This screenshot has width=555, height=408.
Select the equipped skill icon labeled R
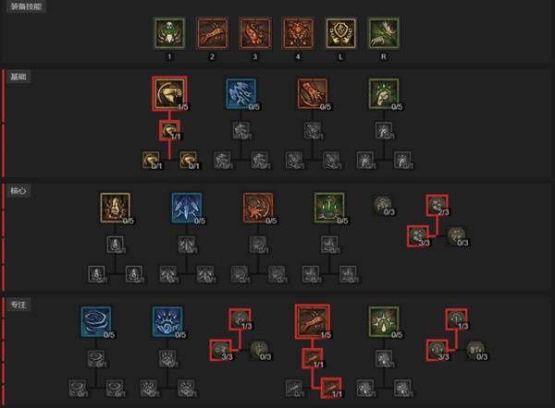point(384,33)
